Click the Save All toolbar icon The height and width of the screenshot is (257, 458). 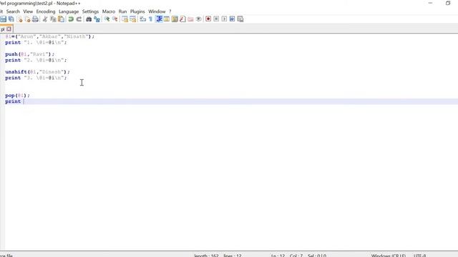[x=11, y=19]
